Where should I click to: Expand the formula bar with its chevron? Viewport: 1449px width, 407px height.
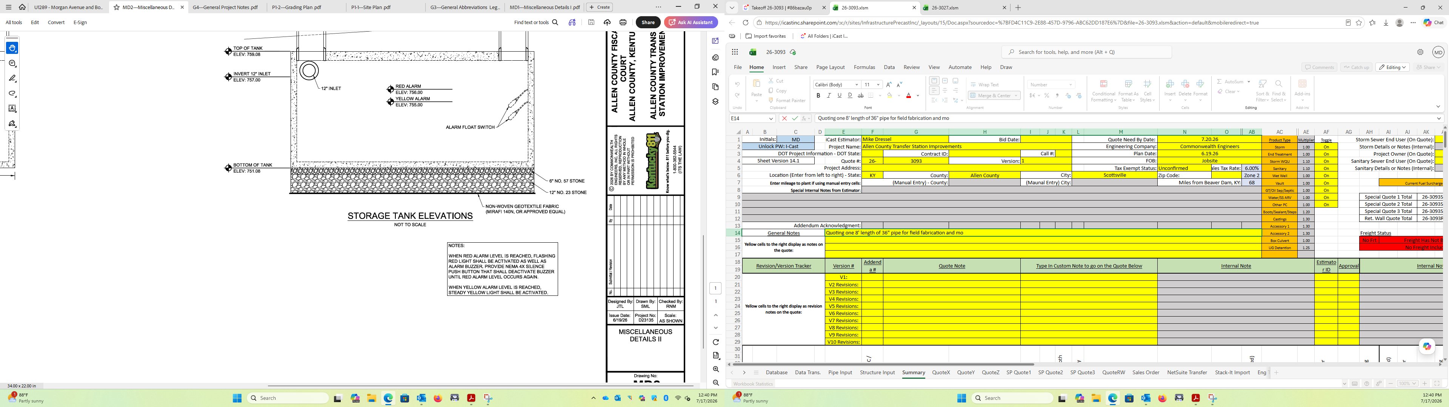pyautogui.click(x=1440, y=119)
